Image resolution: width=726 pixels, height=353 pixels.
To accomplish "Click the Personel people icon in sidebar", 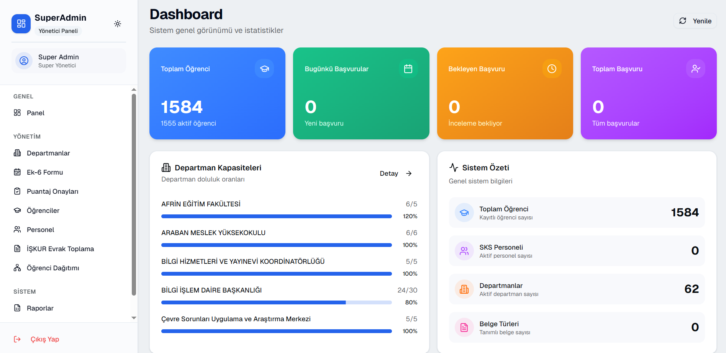I will [x=17, y=229].
